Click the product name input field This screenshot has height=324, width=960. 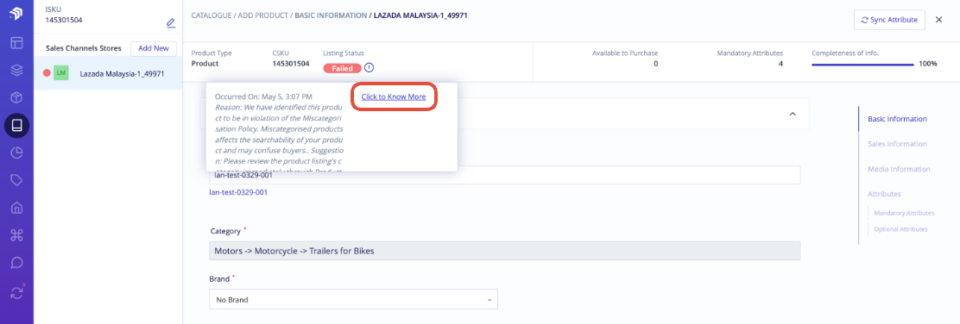coord(504,175)
